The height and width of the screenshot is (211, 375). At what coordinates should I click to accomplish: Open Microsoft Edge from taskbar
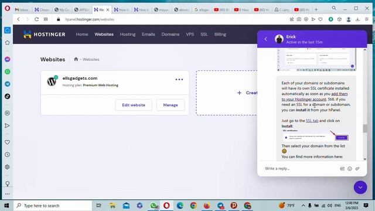pyautogui.click(x=180, y=206)
